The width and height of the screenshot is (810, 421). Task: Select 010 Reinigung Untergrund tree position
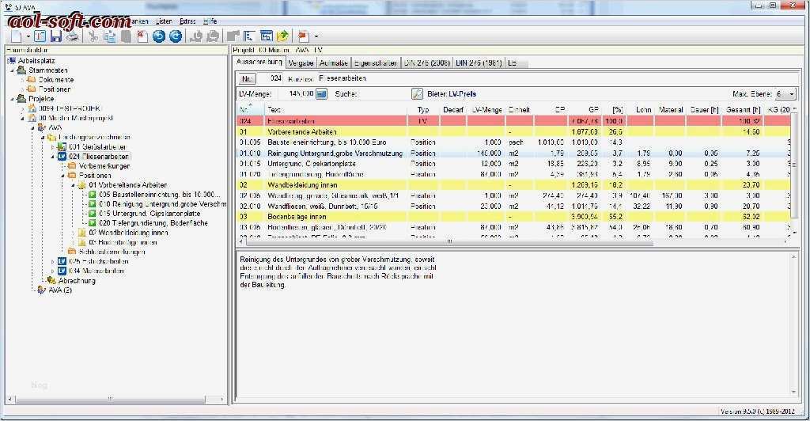pos(162,204)
